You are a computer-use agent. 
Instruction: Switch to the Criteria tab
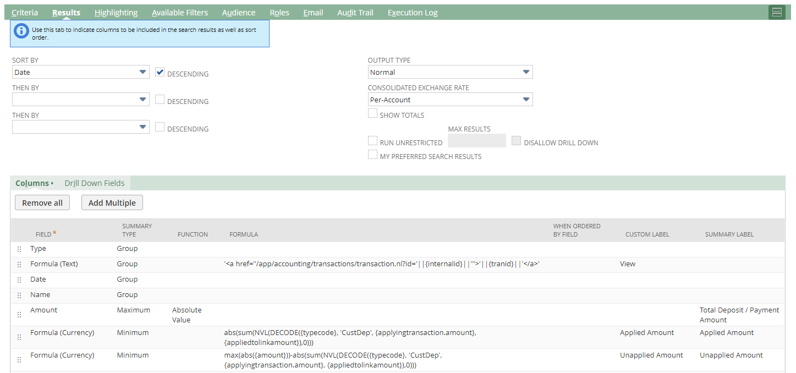coord(25,12)
